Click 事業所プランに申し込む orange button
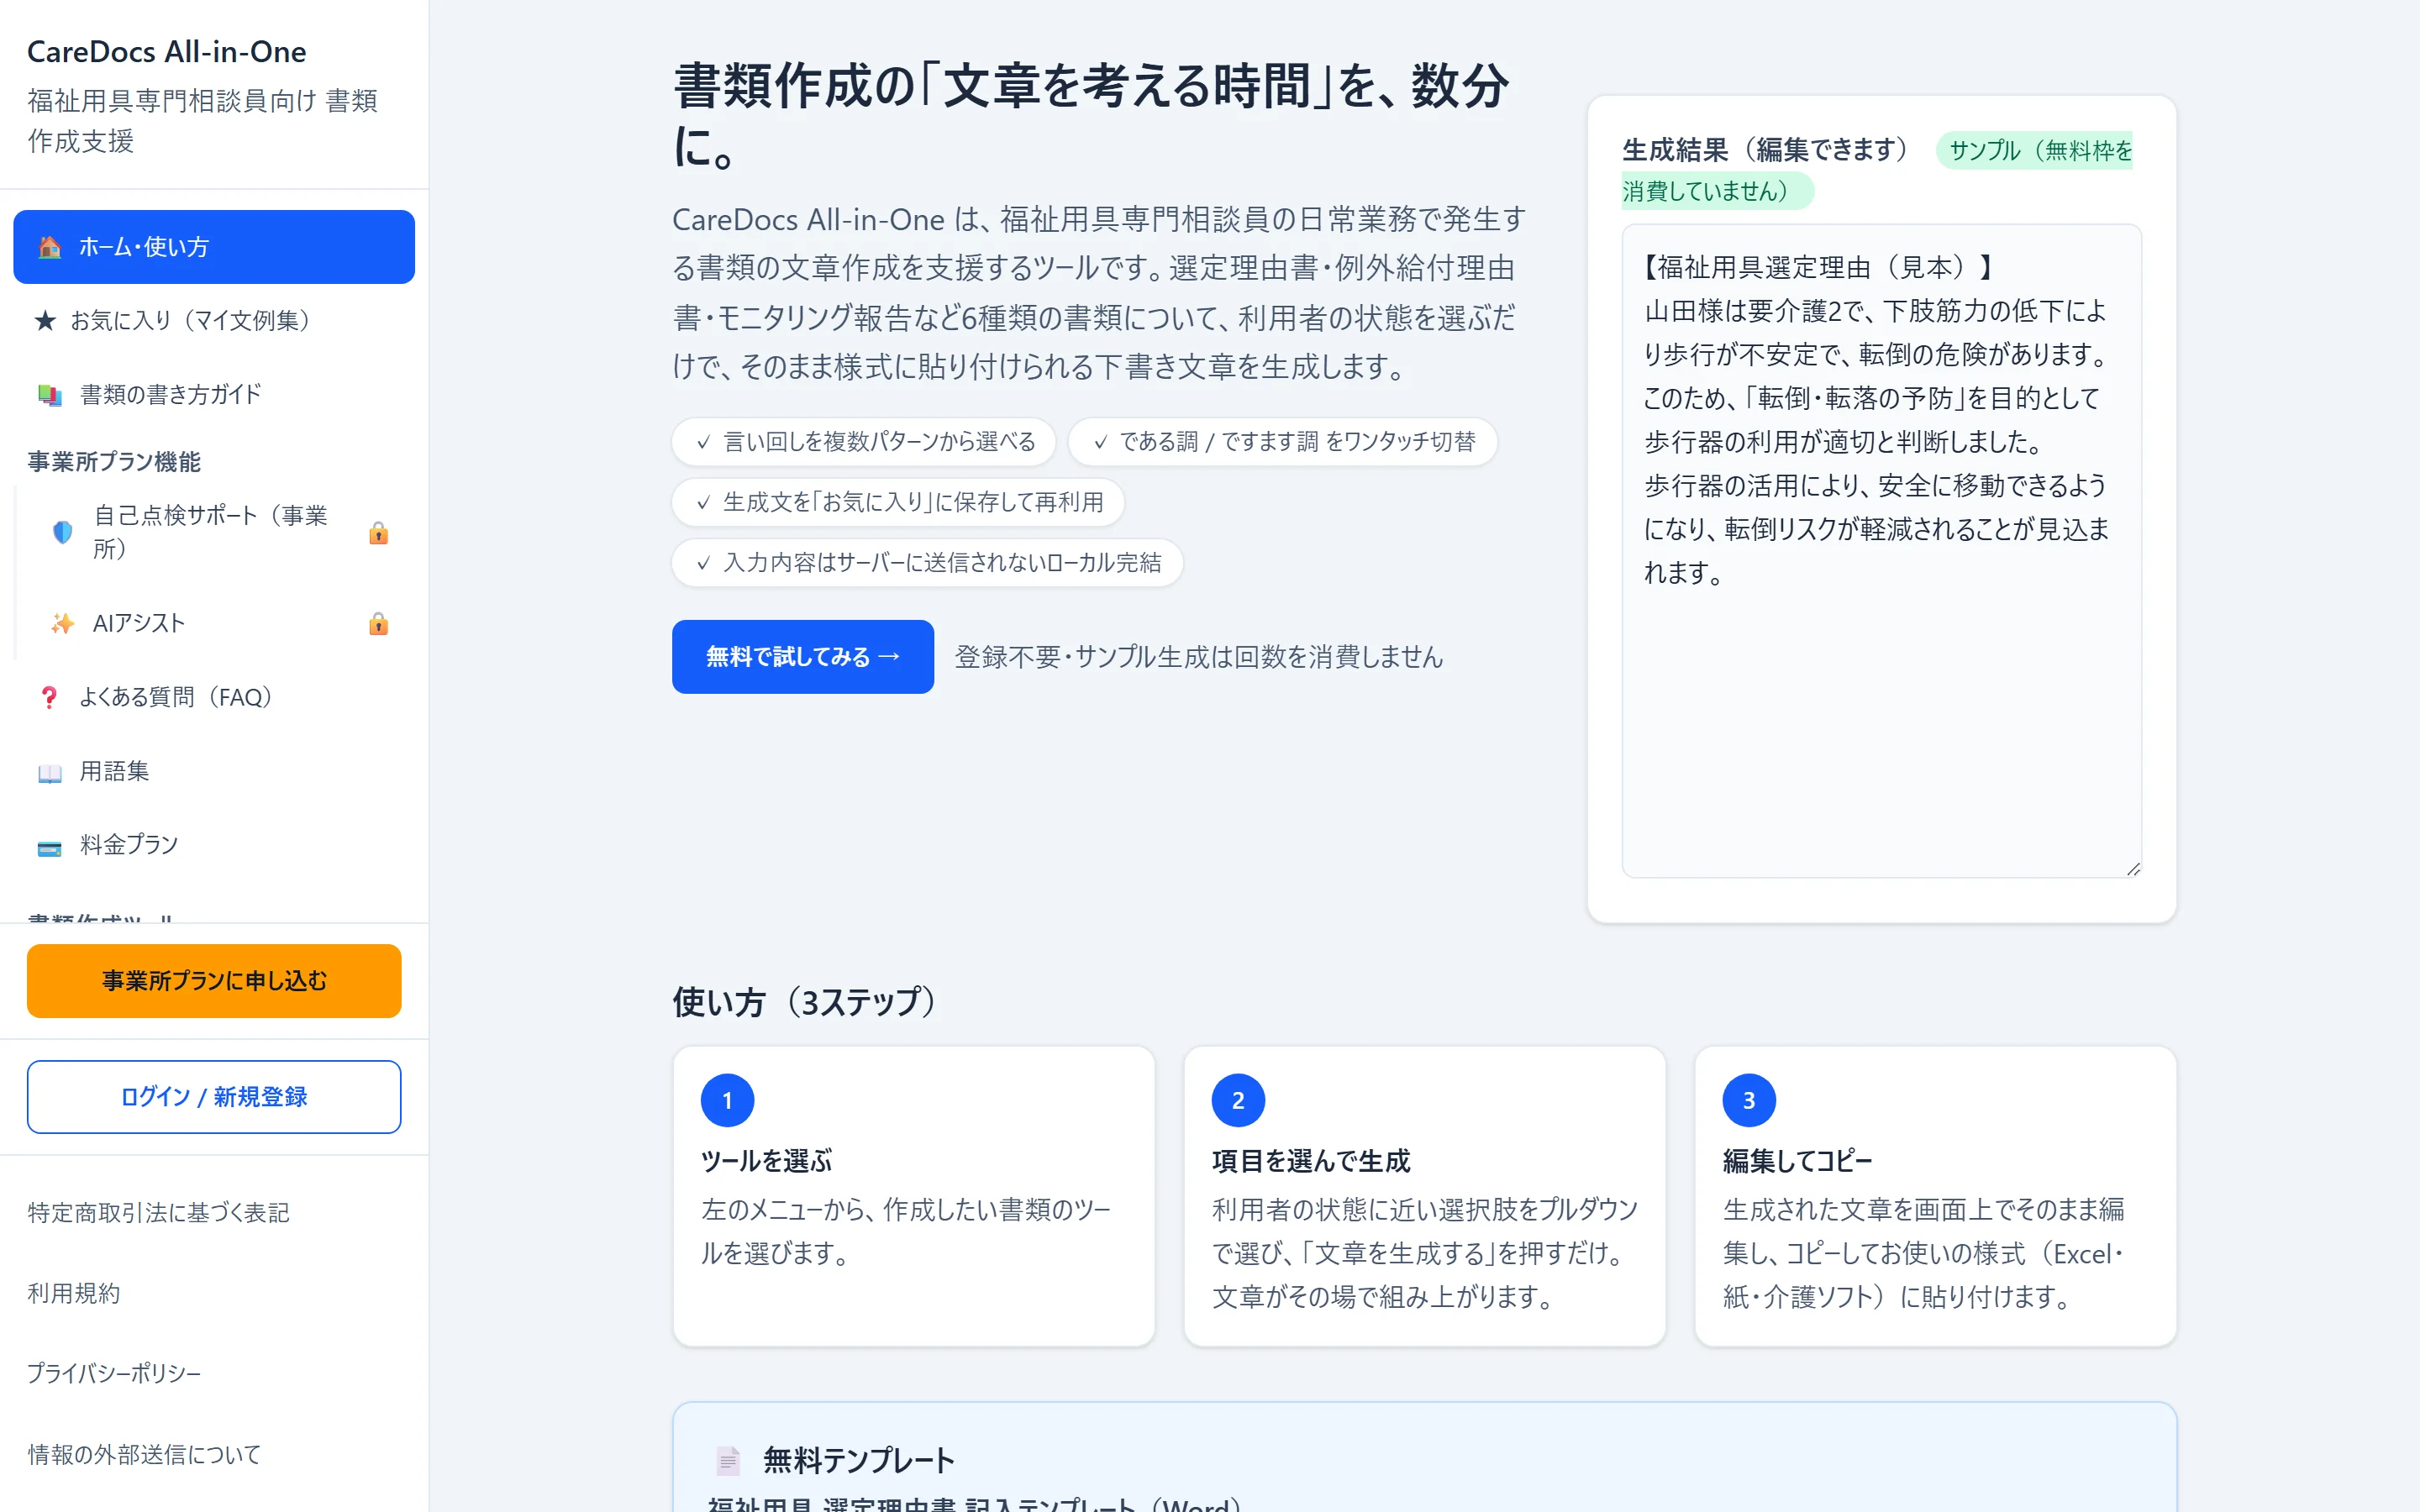 (214, 981)
